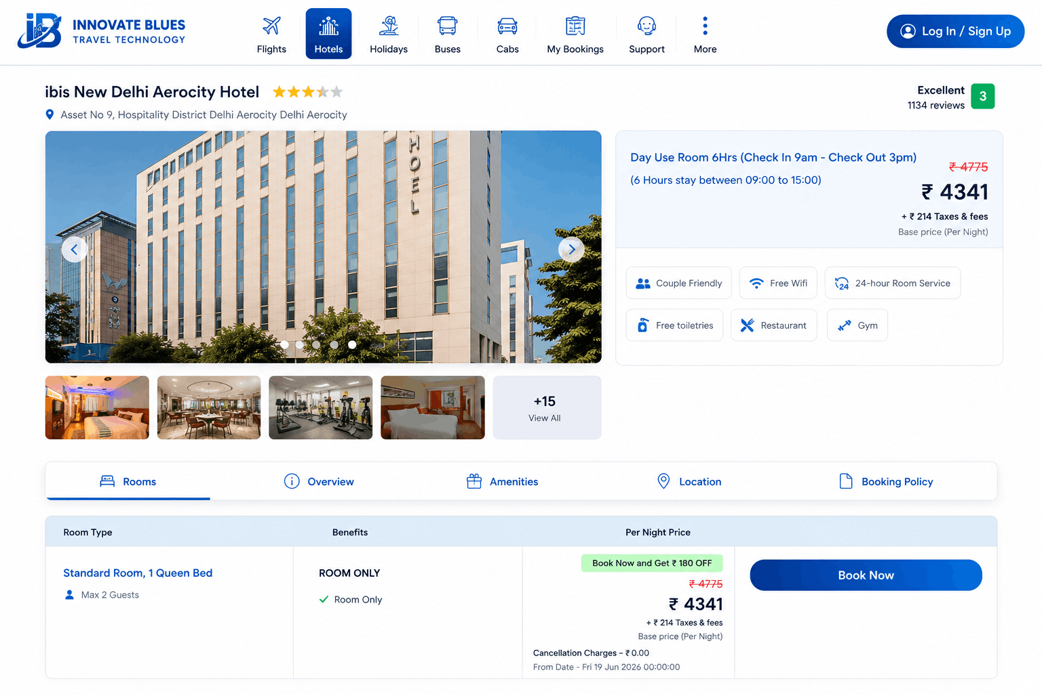Click the green review score badge
The width and height of the screenshot is (1042, 694).
[x=983, y=96]
